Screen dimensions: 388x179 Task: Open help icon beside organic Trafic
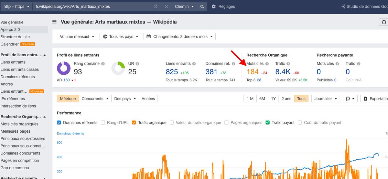pyautogui.click(x=288, y=64)
